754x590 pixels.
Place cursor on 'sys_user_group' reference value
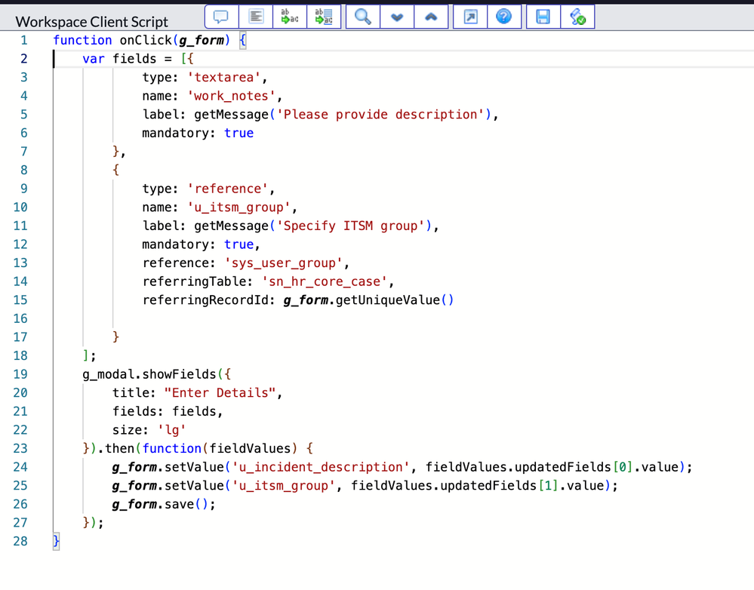pyautogui.click(x=286, y=263)
